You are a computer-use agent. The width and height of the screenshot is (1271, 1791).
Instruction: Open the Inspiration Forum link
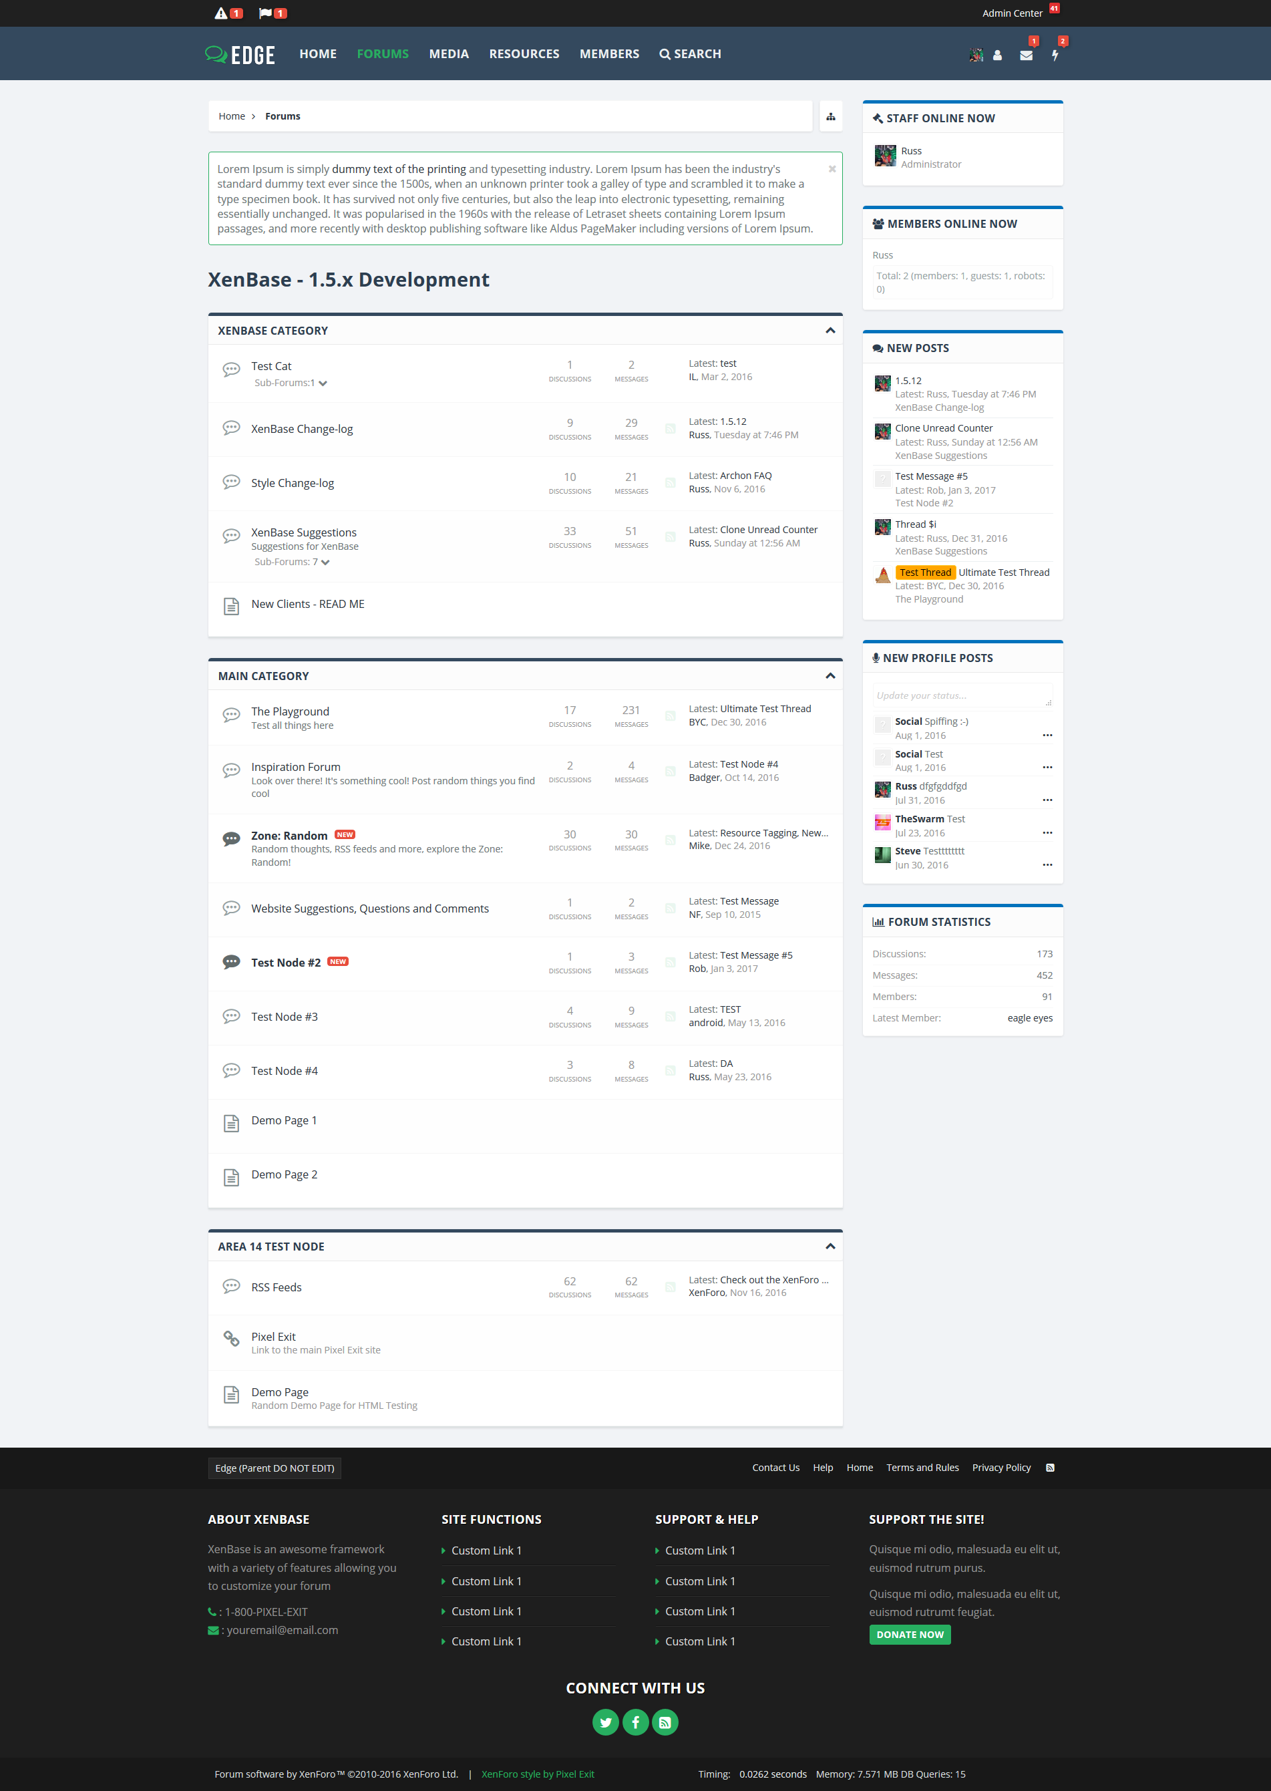point(296,767)
